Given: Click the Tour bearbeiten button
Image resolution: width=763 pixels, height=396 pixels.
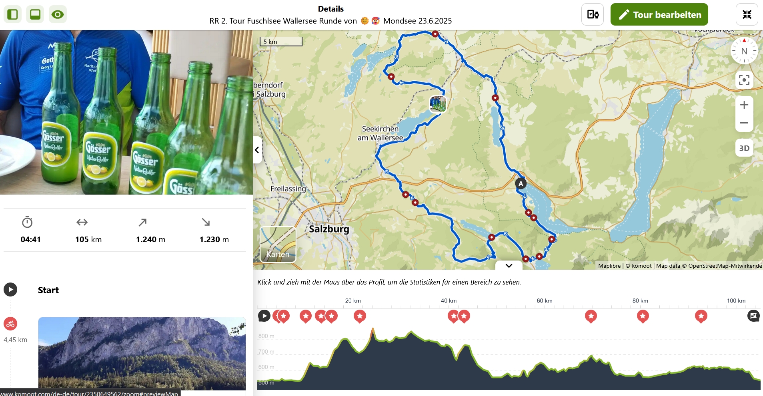Looking at the screenshot, I should pyautogui.click(x=659, y=15).
